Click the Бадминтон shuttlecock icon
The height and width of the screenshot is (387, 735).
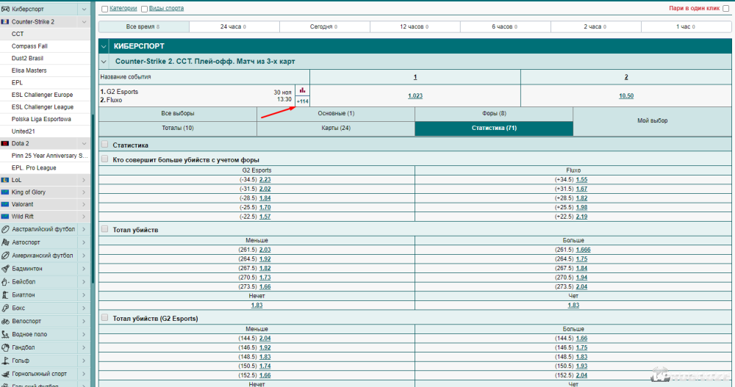(6, 268)
